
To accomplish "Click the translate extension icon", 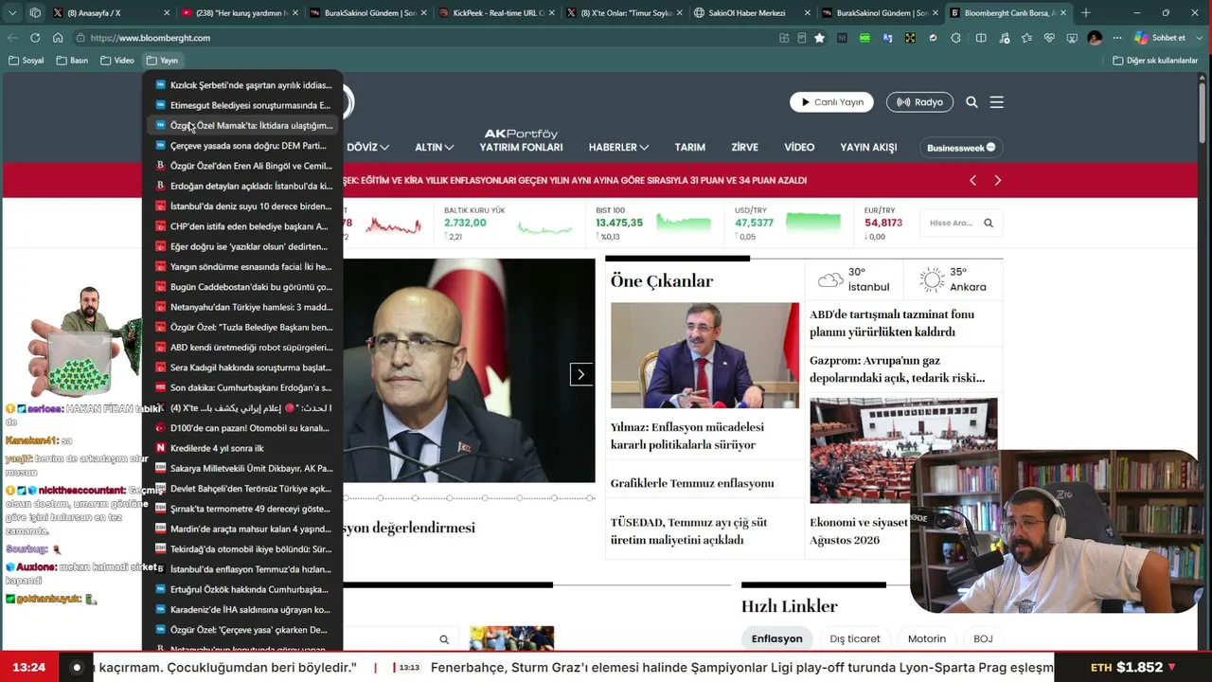I will (x=887, y=38).
